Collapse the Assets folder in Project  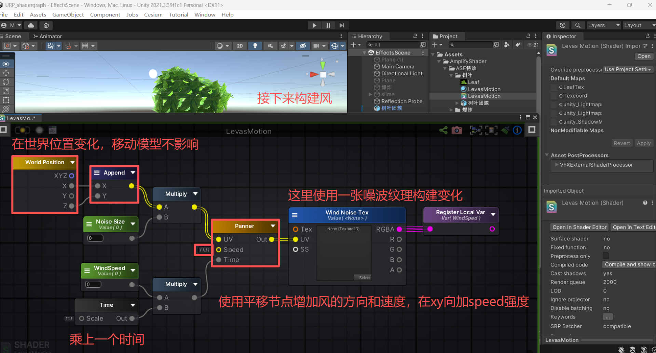[x=433, y=55]
